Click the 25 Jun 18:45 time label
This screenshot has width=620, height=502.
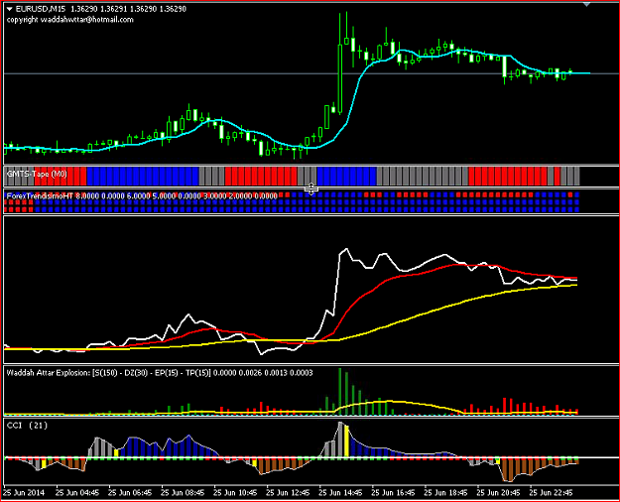tap(445, 493)
